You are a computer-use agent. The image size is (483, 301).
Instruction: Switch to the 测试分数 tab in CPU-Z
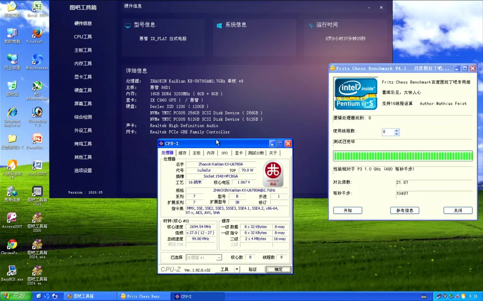256,153
